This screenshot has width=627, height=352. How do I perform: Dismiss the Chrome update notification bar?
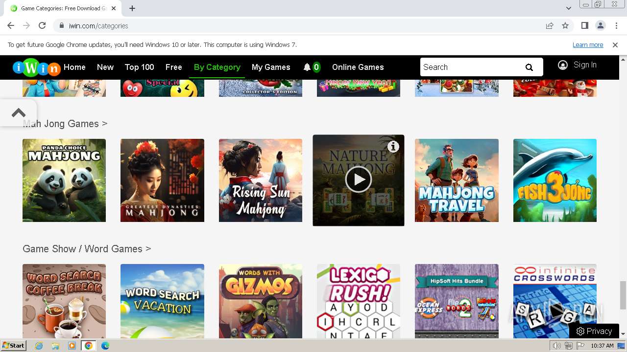615,44
